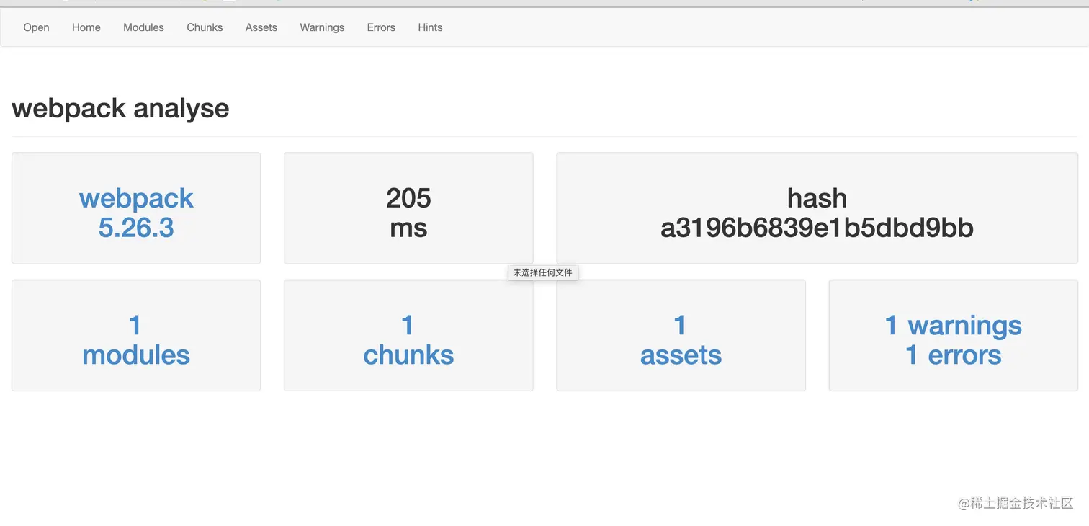Go to the Home nav item

point(86,27)
